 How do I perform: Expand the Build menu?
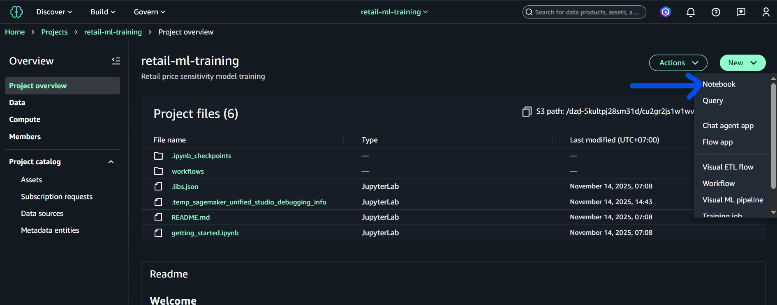(103, 12)
